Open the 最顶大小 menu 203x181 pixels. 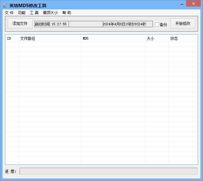[x=50, y=13]
